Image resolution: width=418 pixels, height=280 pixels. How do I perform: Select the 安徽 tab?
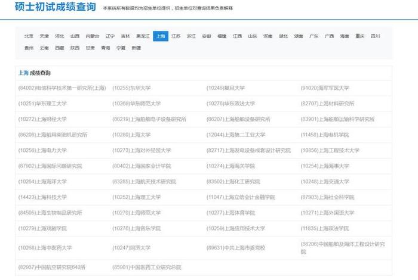coord(207,36)
